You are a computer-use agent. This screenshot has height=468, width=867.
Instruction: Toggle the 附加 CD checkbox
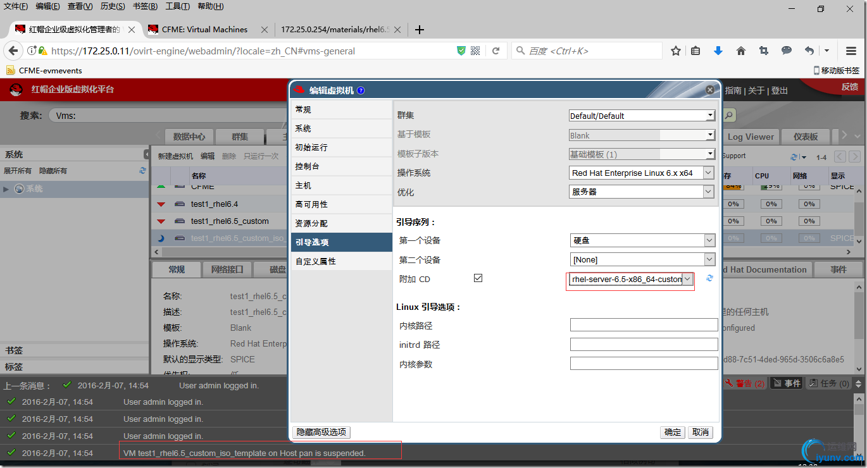point(478,278)
